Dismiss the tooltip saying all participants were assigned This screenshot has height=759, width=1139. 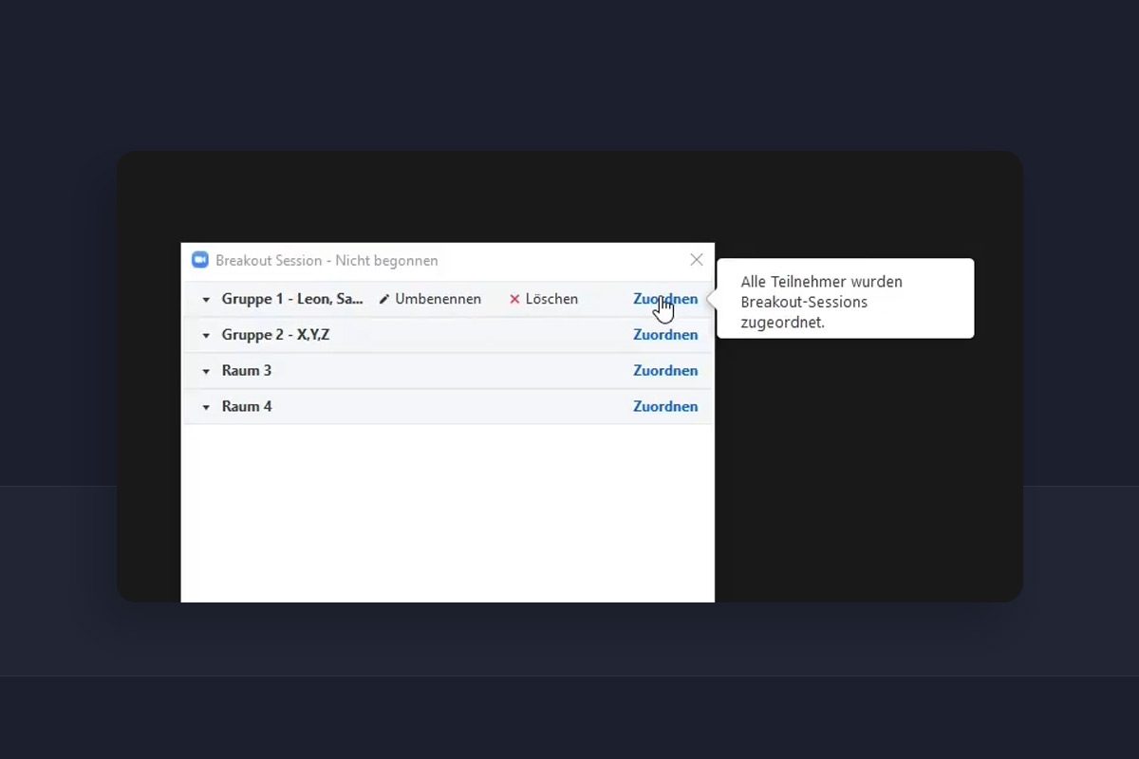(845, 298)
